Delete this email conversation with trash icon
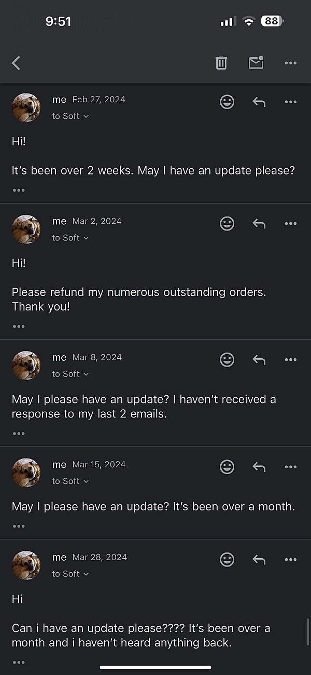The height and width of the screenshot is (675, 311). (x=221, y=63)
